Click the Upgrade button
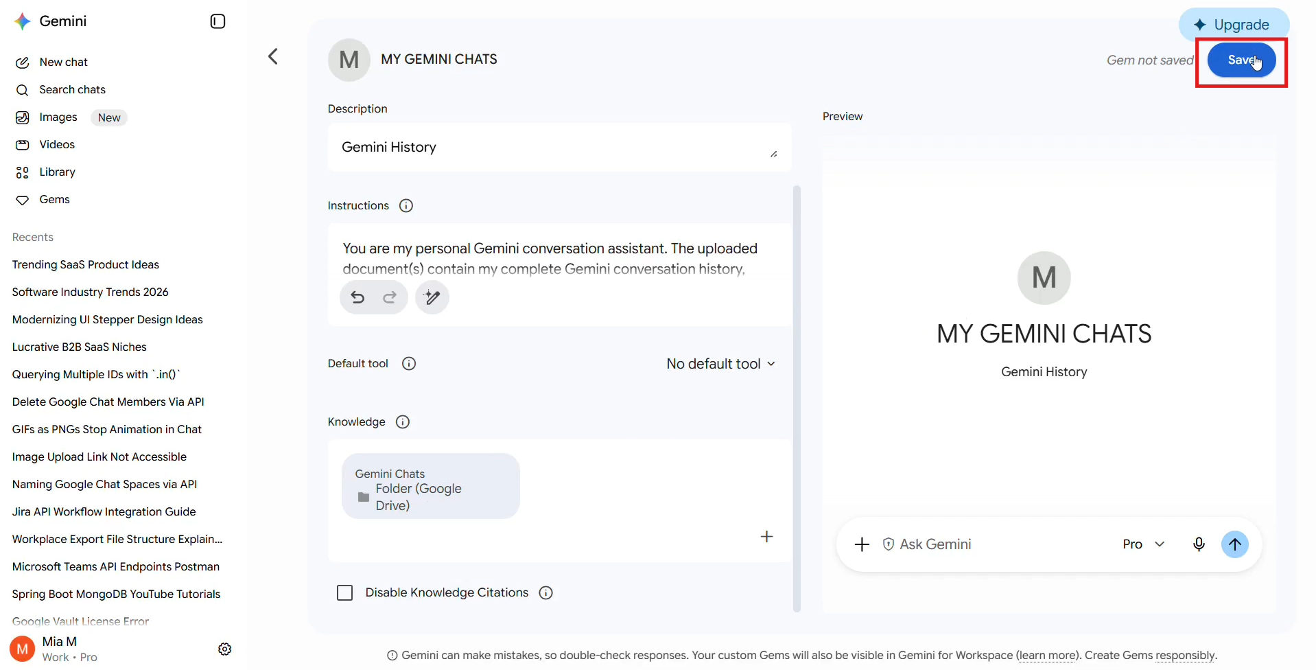Image resolution: width=1316 pixels, height=670 pixels. click(x=1234, y=25)
